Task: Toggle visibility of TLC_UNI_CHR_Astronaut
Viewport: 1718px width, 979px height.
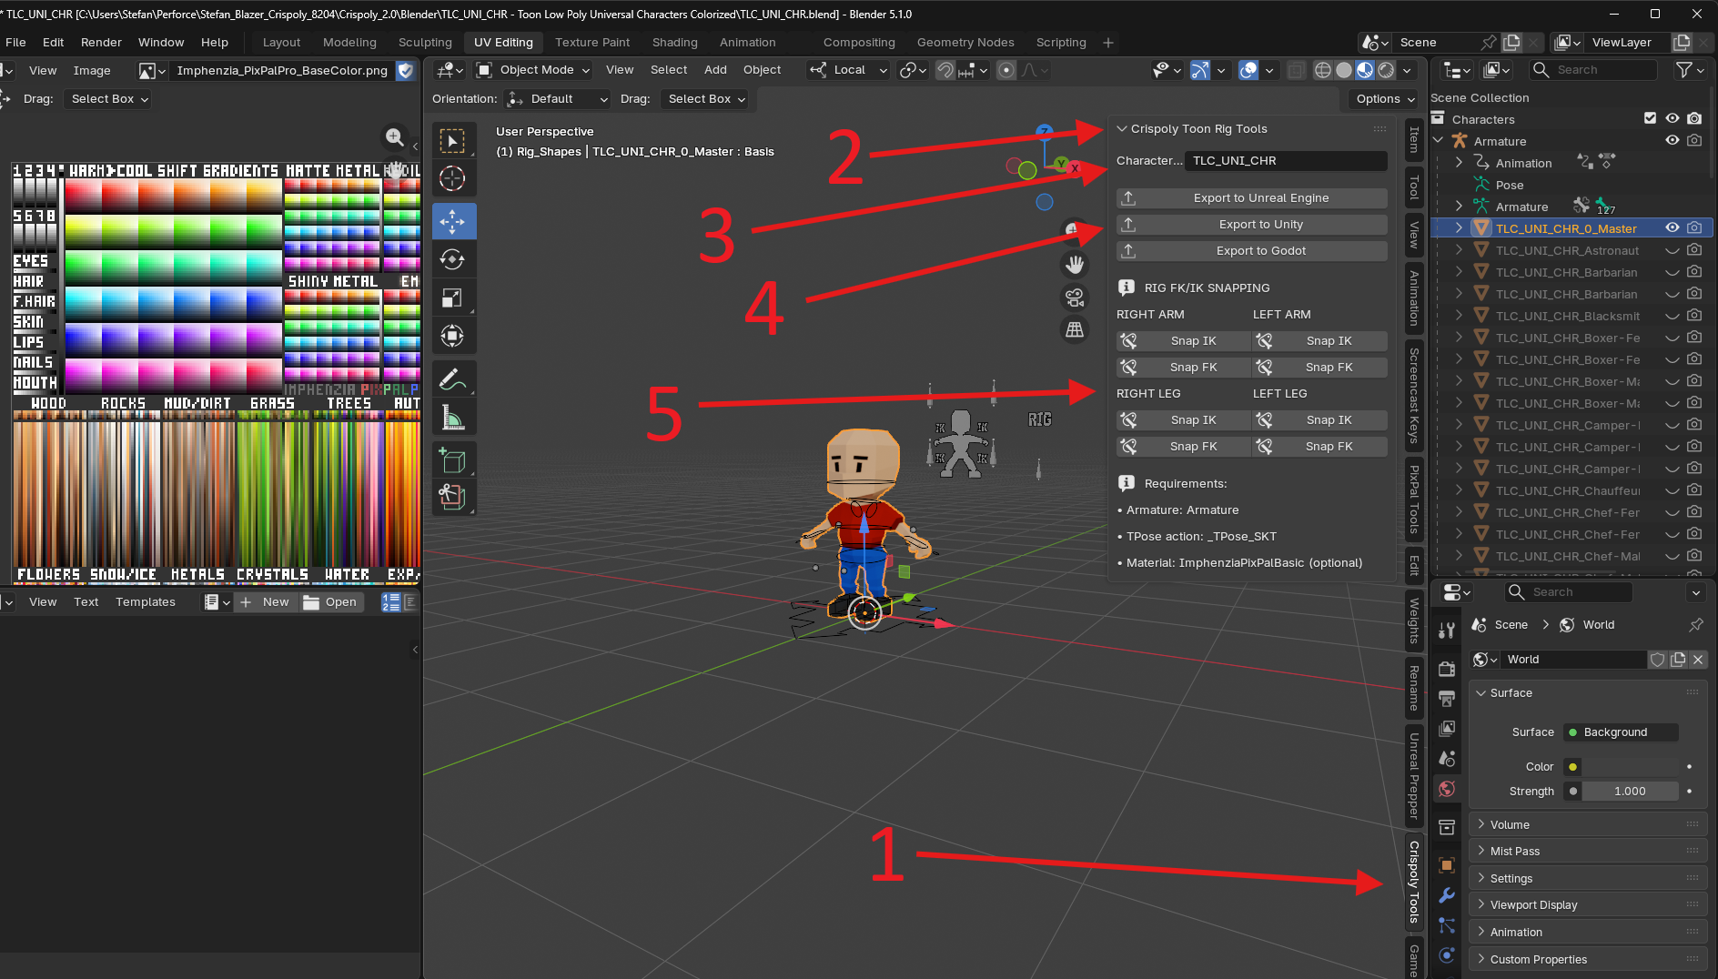Action: point(1673,250)
